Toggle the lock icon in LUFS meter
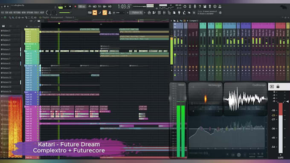 [278, 86]
